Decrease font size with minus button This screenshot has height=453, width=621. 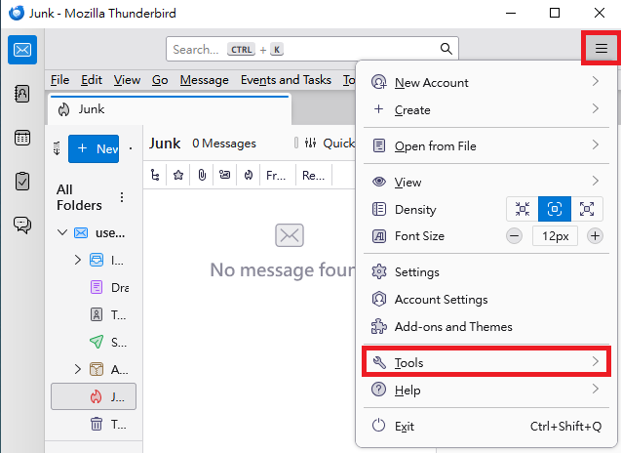(514, 236)
